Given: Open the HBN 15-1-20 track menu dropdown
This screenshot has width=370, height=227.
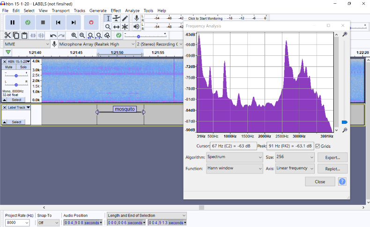Looking at the screenshot, I should (x=19, y=61).
